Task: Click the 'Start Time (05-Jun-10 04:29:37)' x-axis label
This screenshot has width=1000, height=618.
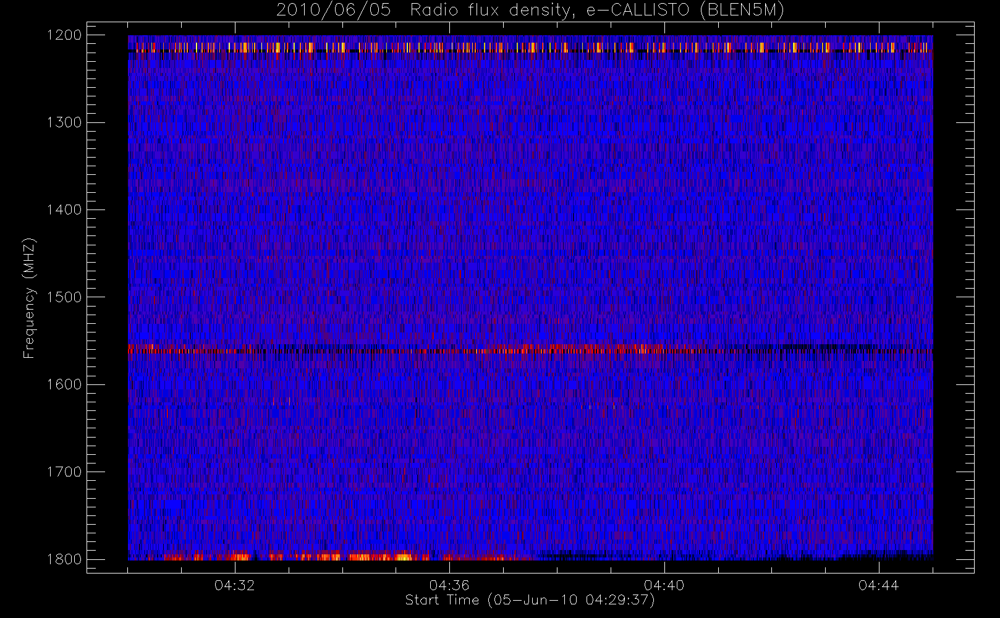Action: tap(530, 600)
